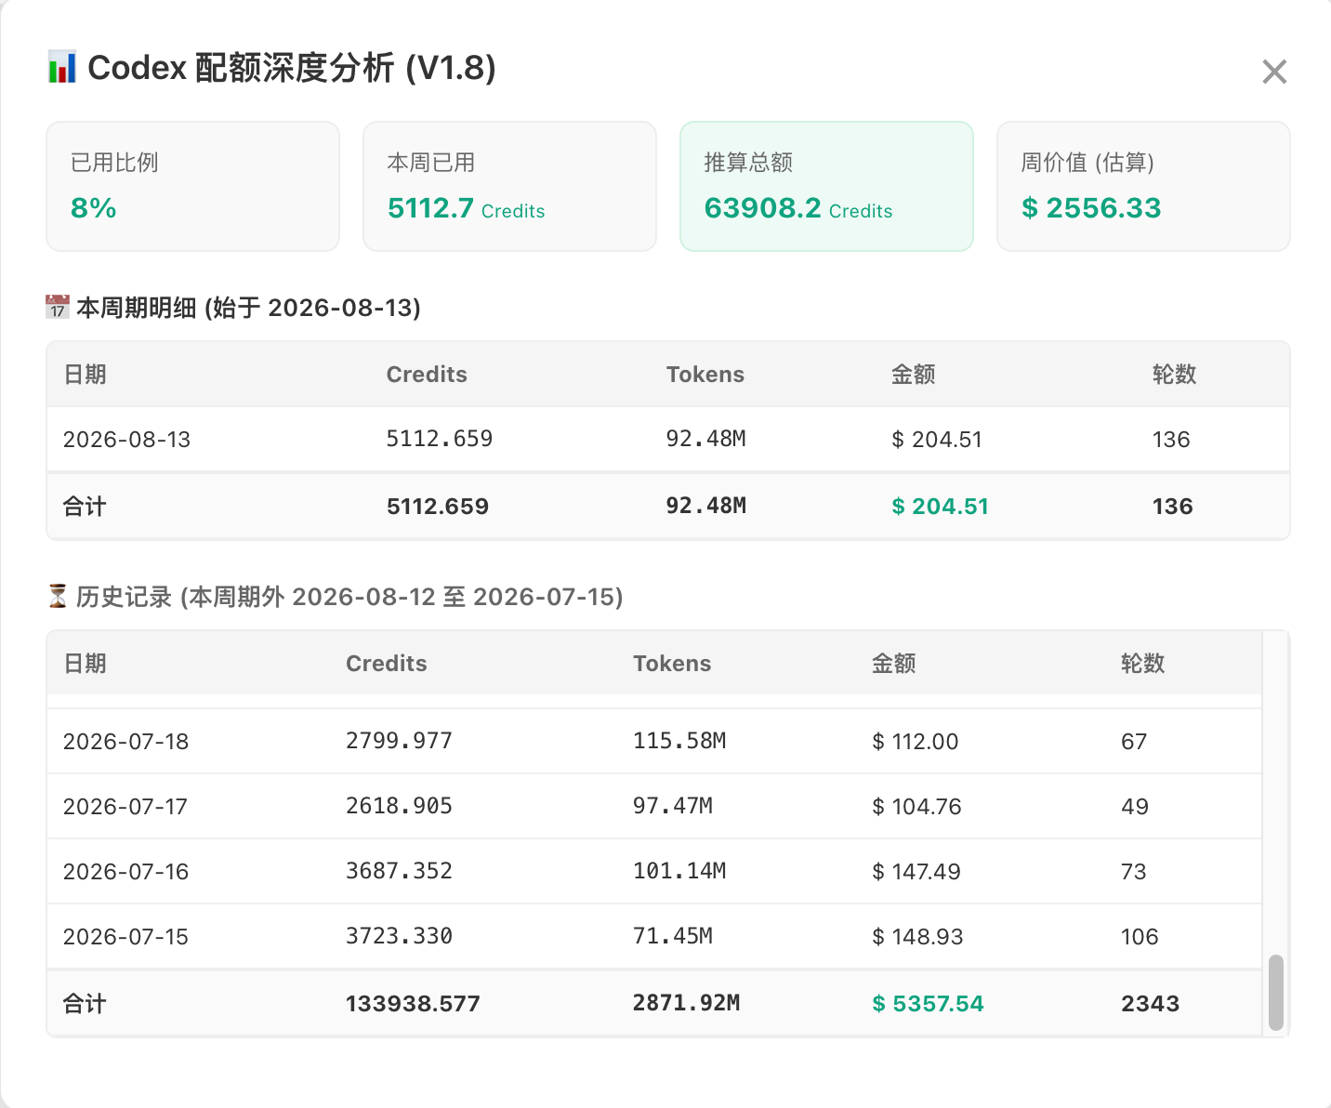This screenshot has width=1331, height=1108.
Task: Click the green $ 204.51 total amount
Action: tap(940, 507)
